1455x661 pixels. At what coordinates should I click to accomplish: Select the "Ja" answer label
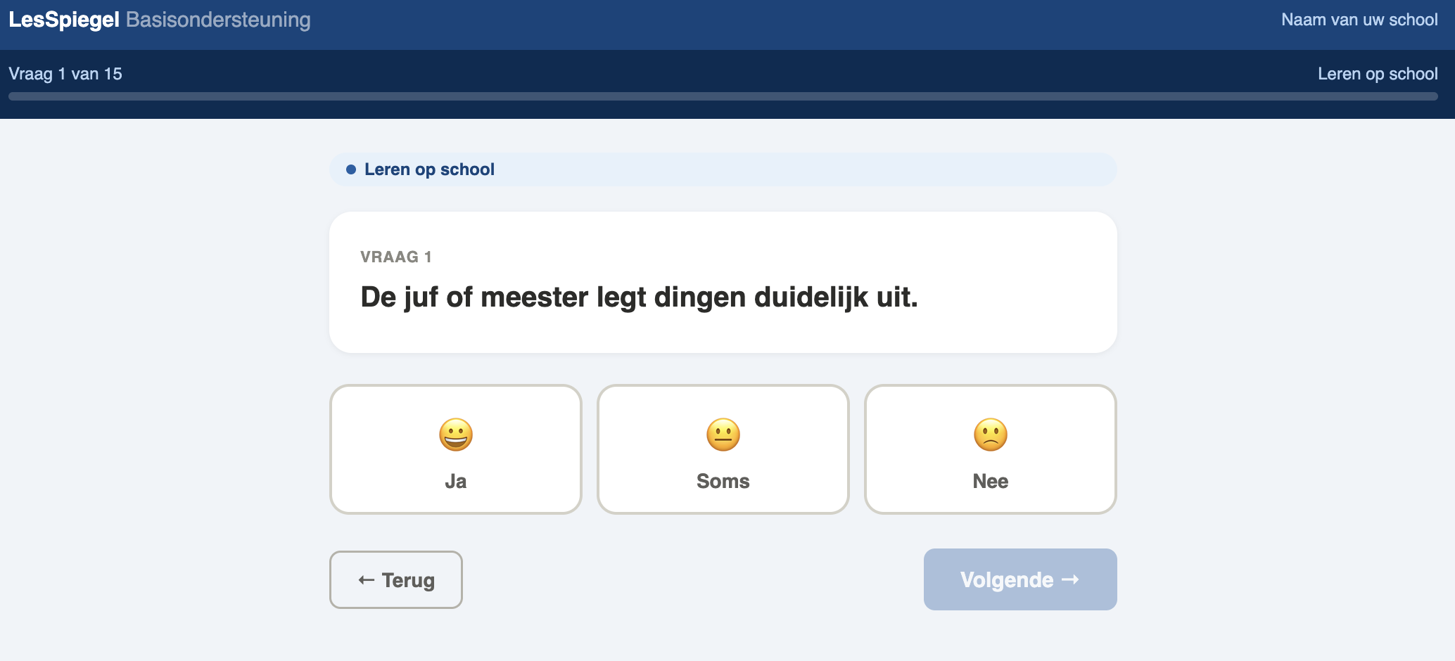(456, 481)
